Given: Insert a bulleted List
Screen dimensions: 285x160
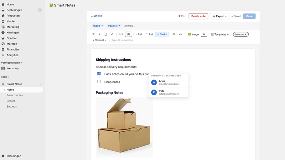Looking at the screenshot, I should coord(139,34).
